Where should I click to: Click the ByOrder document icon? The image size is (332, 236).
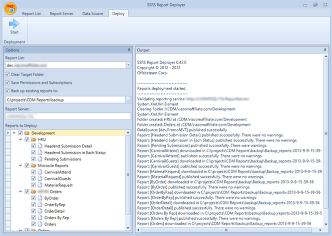click(40, 198)
